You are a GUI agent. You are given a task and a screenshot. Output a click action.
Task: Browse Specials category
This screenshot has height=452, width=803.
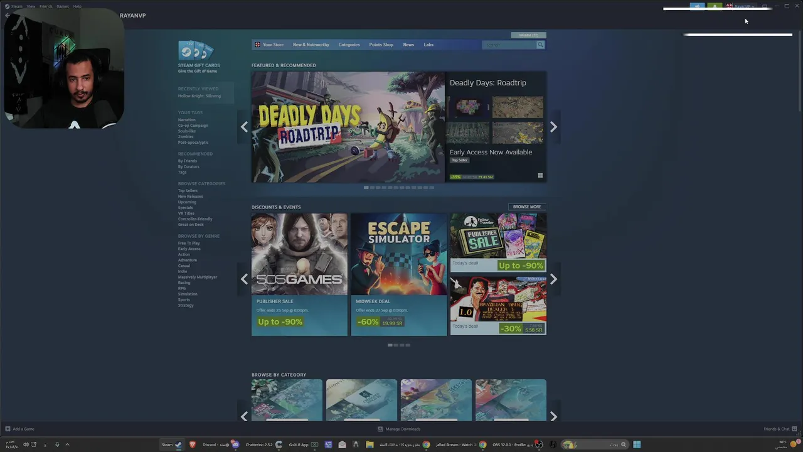pyautogui.click(x=186, y=208)
